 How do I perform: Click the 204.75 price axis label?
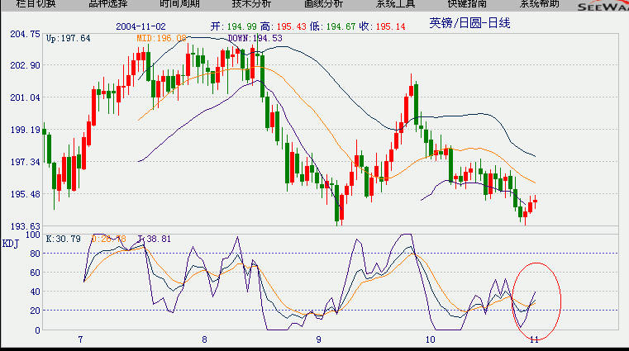[26, 34]
